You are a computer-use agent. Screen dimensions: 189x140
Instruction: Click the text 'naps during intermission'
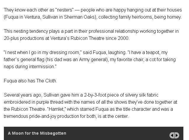(x=30, y=66)
